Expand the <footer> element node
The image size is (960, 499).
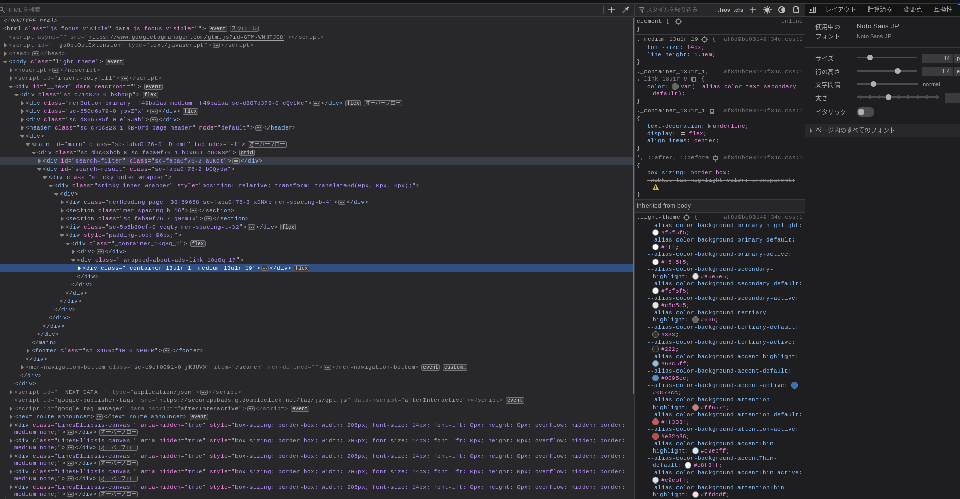28,350
